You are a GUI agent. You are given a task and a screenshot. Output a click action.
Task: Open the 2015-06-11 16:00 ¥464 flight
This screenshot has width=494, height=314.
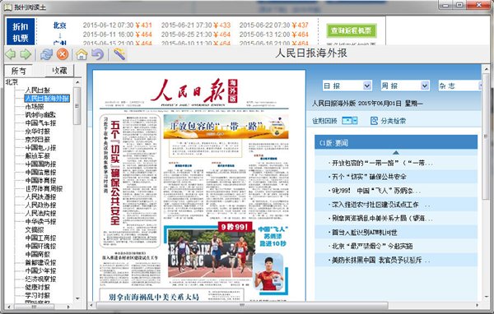click(x=117, y=35)
